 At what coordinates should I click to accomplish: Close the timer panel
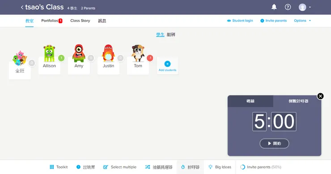coord(320,96)
